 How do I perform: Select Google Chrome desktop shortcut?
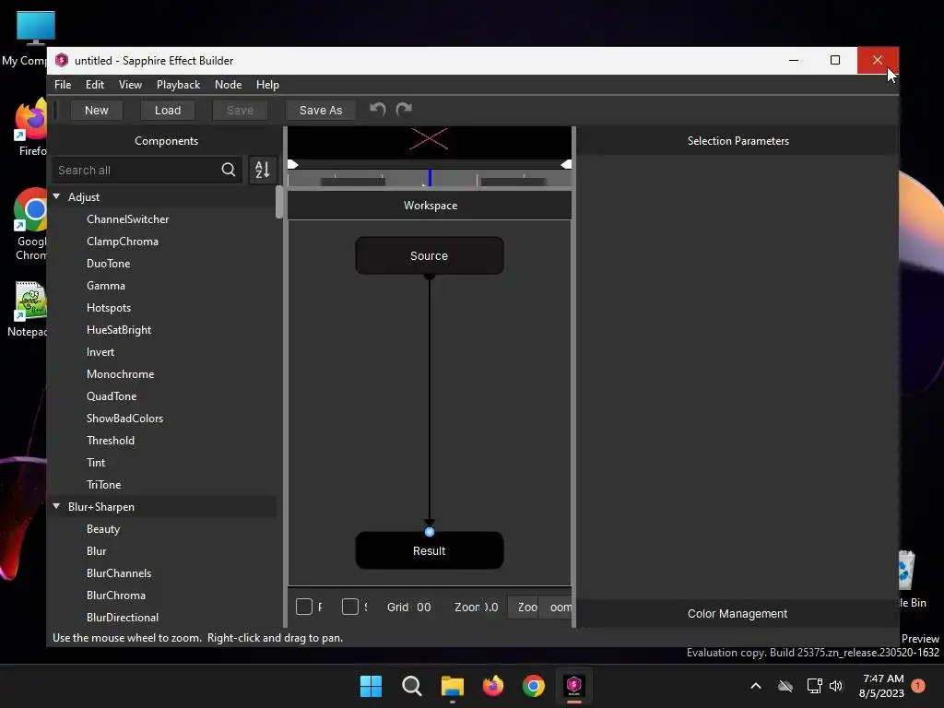tap(30, 224)
